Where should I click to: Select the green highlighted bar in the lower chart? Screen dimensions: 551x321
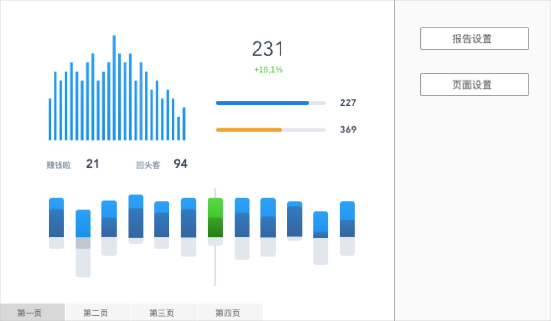(x=215, y=218)
